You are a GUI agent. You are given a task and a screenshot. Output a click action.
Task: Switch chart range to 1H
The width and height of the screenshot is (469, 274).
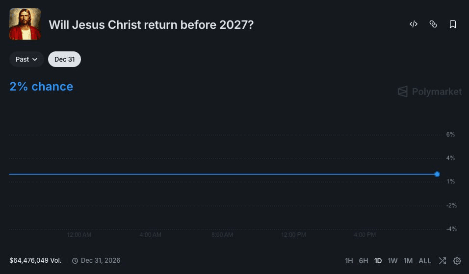pos(349,261)
